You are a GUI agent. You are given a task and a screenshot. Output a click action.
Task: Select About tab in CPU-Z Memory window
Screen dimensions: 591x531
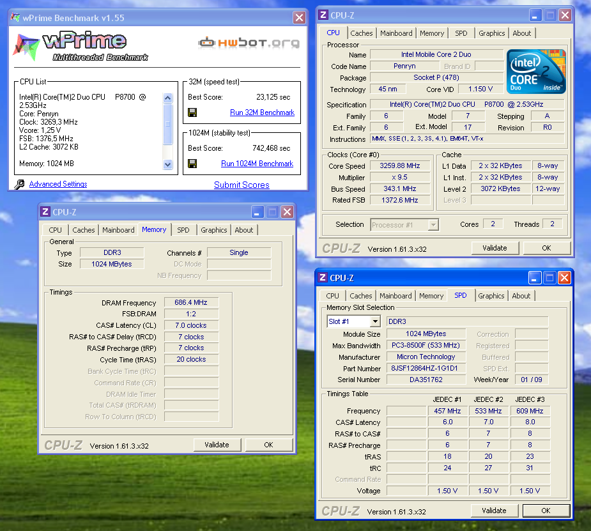click(244, 230)
